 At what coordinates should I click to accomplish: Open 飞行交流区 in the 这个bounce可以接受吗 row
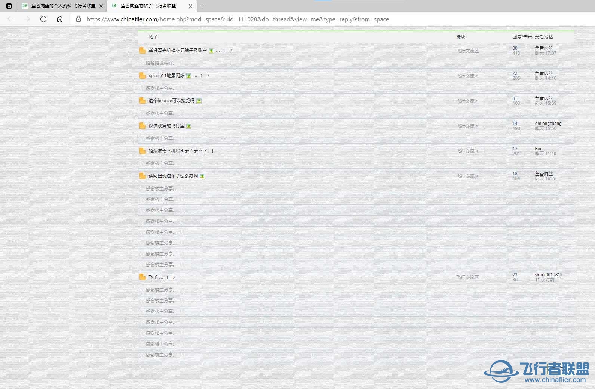[467, 101]
